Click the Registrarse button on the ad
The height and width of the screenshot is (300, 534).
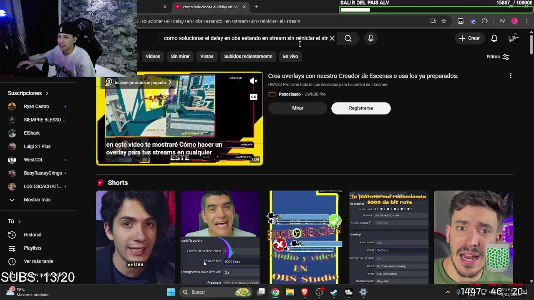[361, 108]
